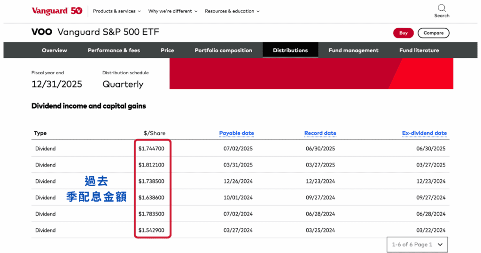Click the fiscal year end 12/31/2025 value
This screenshot has height=253, width=481.
coord(57,84)
